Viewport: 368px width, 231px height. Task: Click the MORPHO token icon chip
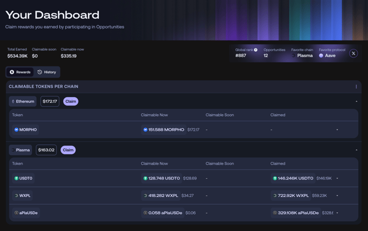[25, 130]
